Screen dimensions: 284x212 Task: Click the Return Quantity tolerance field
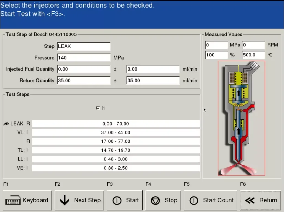(x=153, y=81)
